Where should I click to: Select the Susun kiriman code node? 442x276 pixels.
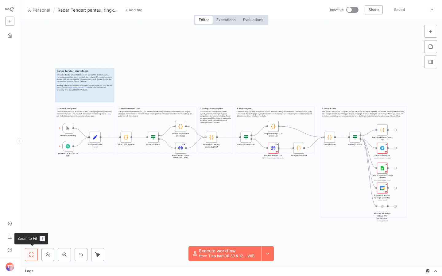(x=329, y=137)
